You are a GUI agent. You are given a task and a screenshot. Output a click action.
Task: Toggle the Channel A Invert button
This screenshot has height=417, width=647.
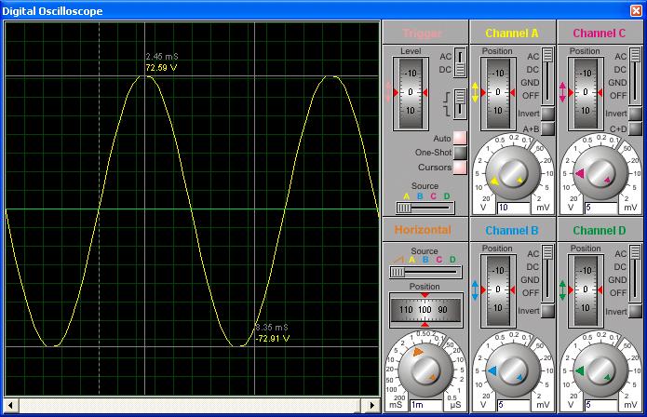pos(547,114)
